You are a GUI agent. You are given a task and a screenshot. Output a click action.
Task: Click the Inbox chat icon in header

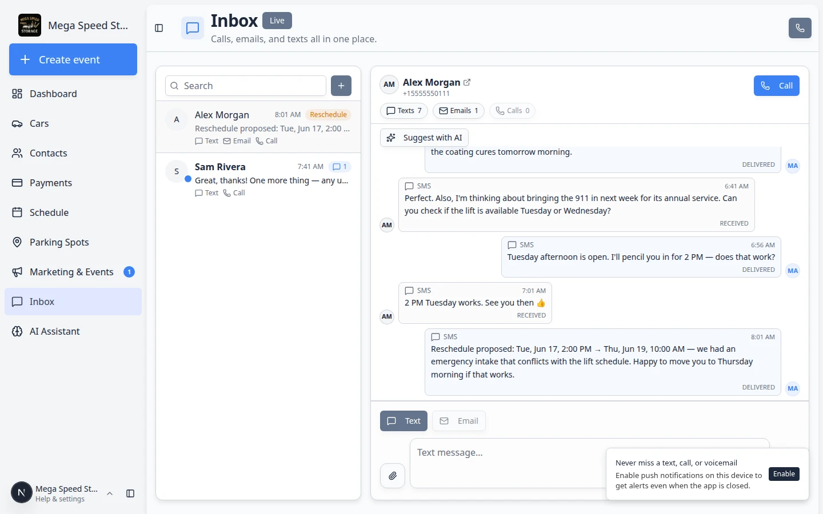coord(193,28)
